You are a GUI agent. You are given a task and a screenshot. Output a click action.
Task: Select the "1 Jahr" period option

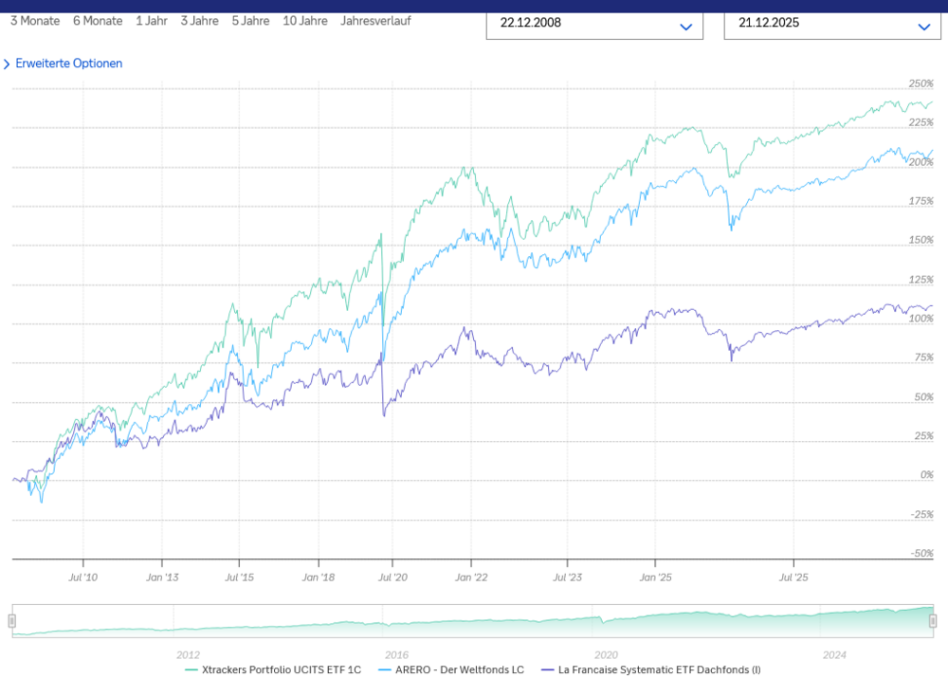click(151, 20)
